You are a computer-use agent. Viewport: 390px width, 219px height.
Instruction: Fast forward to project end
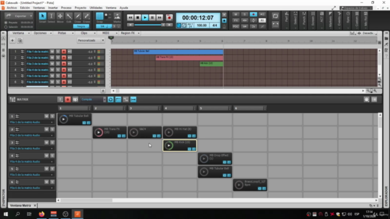160,18
